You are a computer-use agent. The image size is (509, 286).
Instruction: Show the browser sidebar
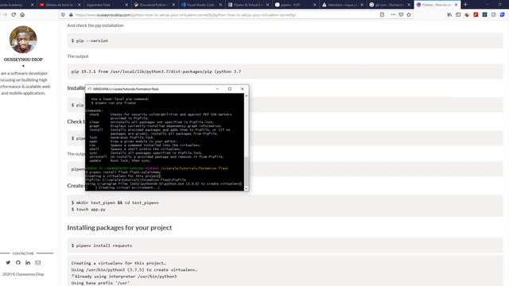click(x=458, y=14)
